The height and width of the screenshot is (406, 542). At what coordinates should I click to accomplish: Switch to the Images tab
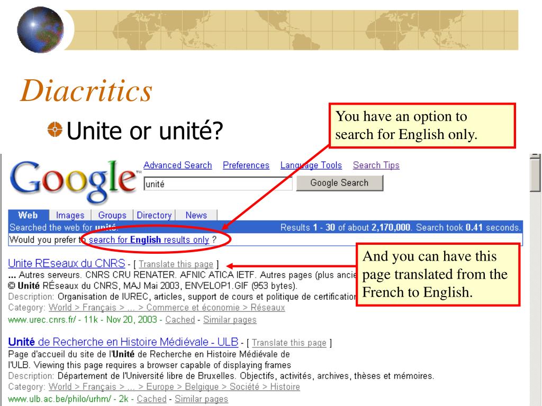(x=70, y=216)
